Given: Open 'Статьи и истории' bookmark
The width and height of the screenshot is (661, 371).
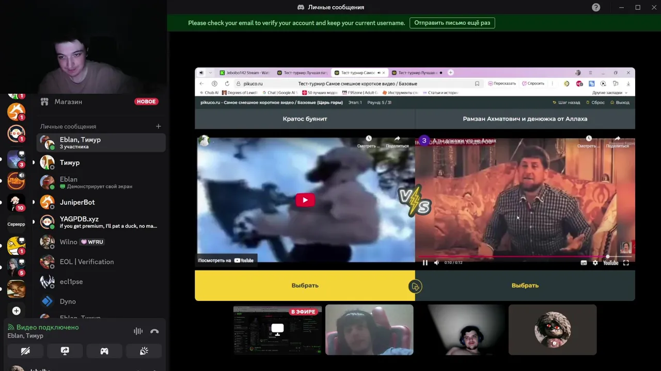Looking at the screenshot, I should (440, 93).
